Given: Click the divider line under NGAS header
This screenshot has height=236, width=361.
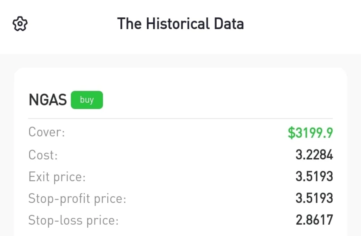Looking at the screenshot, I should pyautogui.click(x=180, y=118).
